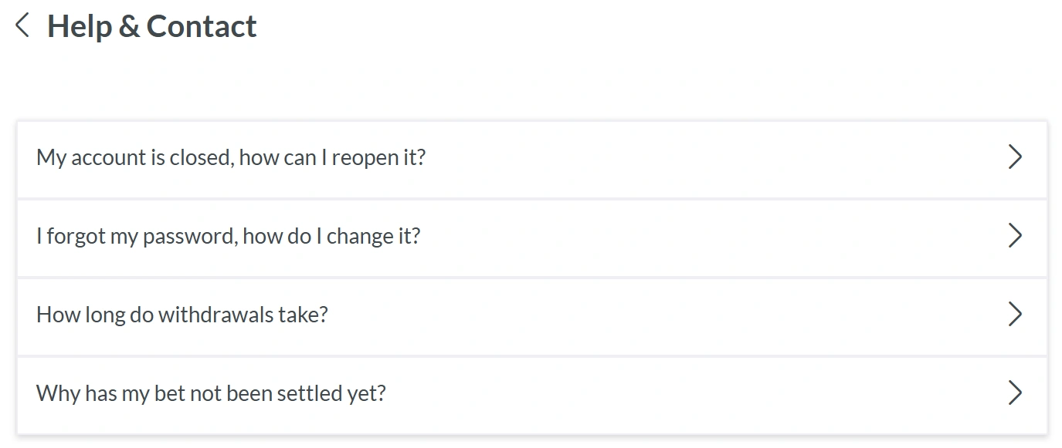Open the forgotten password help article

228,235
